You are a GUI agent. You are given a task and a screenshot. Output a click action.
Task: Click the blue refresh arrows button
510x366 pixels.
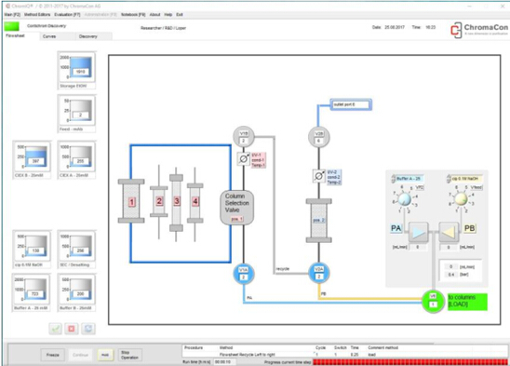(x=88, y=329)
